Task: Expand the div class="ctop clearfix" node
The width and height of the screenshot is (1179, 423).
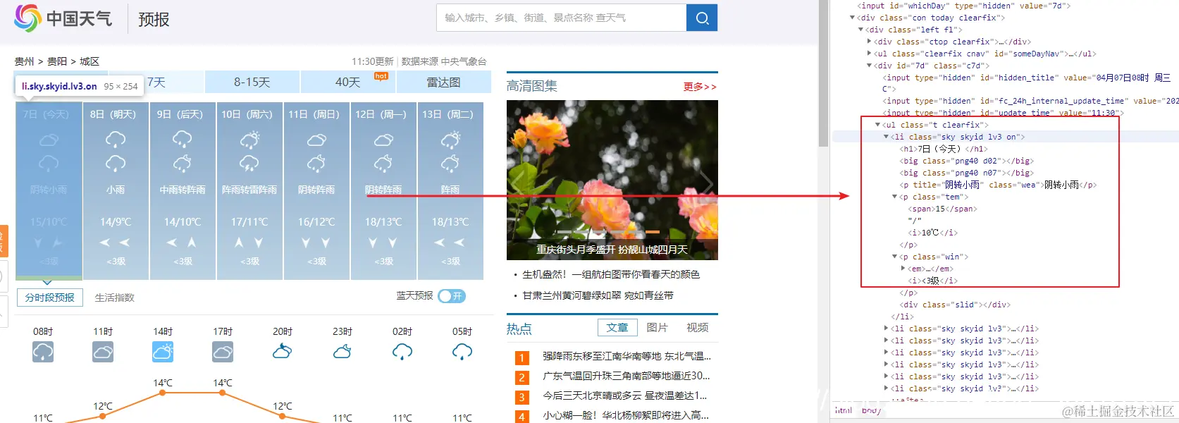Action: (x=869, y=42)
